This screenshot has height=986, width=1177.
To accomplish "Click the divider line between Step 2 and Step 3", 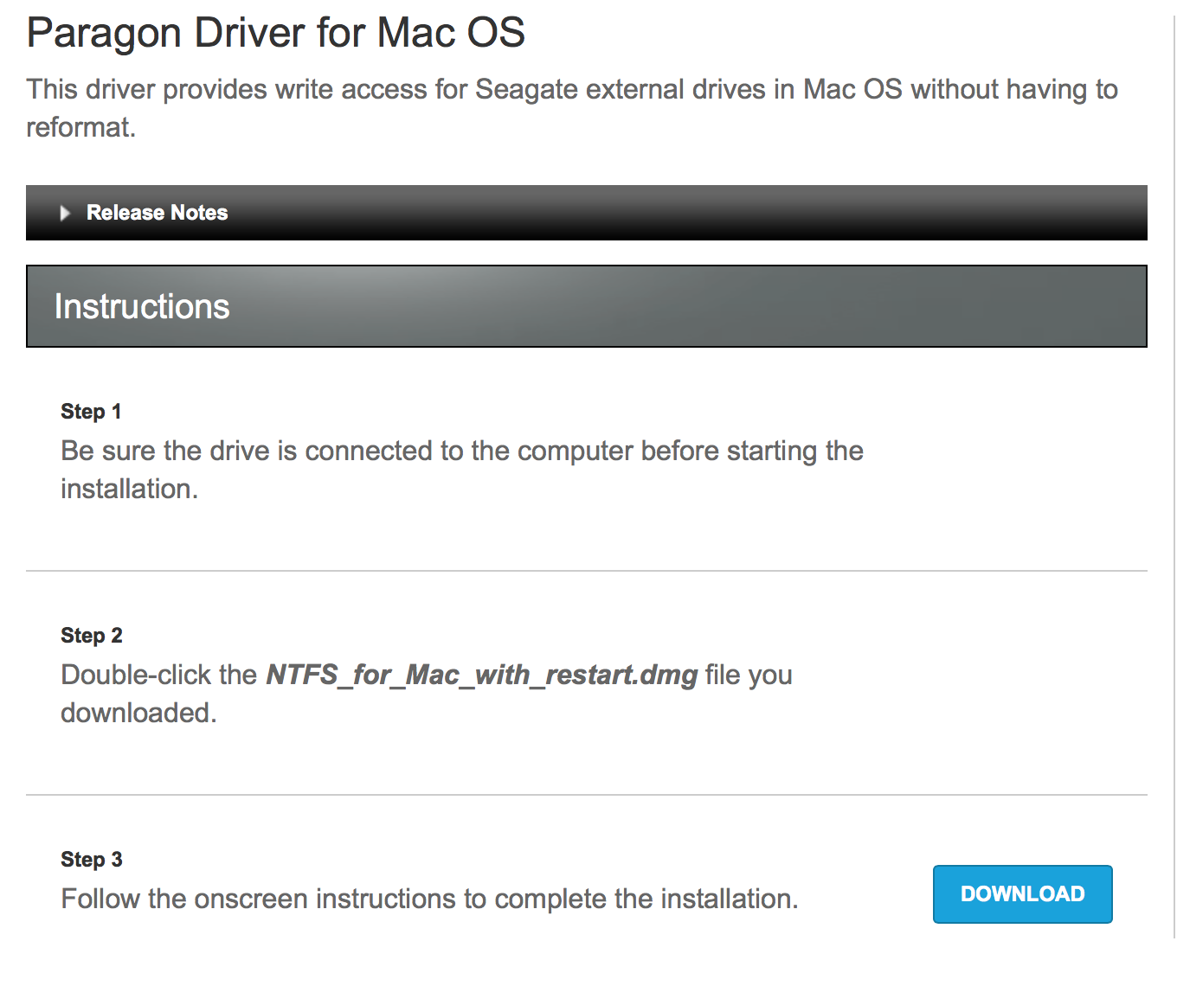I will pyautogui.click(x=586, y=795).
